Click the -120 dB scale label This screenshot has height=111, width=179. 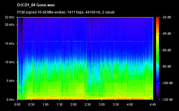[167, 100]
